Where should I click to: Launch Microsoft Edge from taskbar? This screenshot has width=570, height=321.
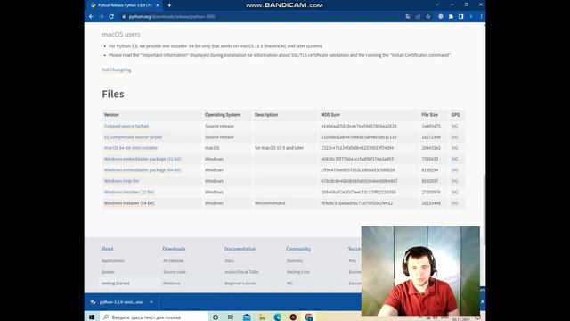tap(278, 317)
